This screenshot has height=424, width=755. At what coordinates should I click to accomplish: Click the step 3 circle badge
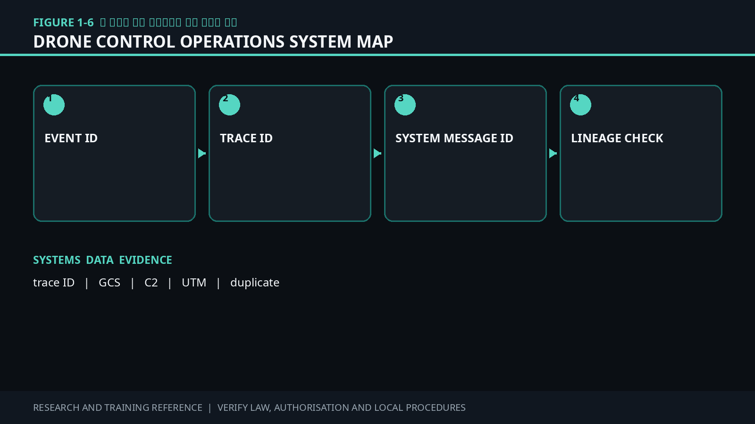coord(405,105)
